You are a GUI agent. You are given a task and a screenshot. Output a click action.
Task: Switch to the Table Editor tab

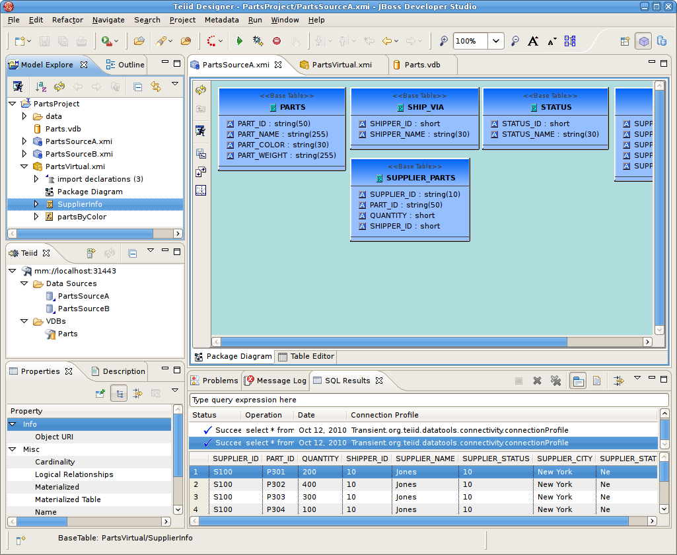tap(306, 356)
